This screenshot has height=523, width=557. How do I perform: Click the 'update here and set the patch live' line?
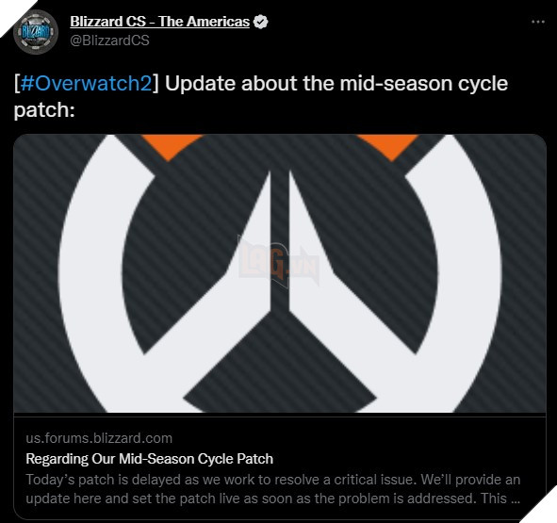tap(272, 498)
